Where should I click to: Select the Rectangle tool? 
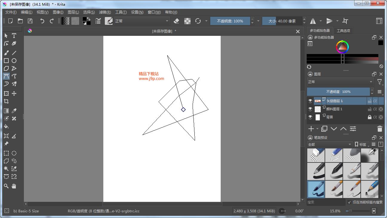pos(6,61)
